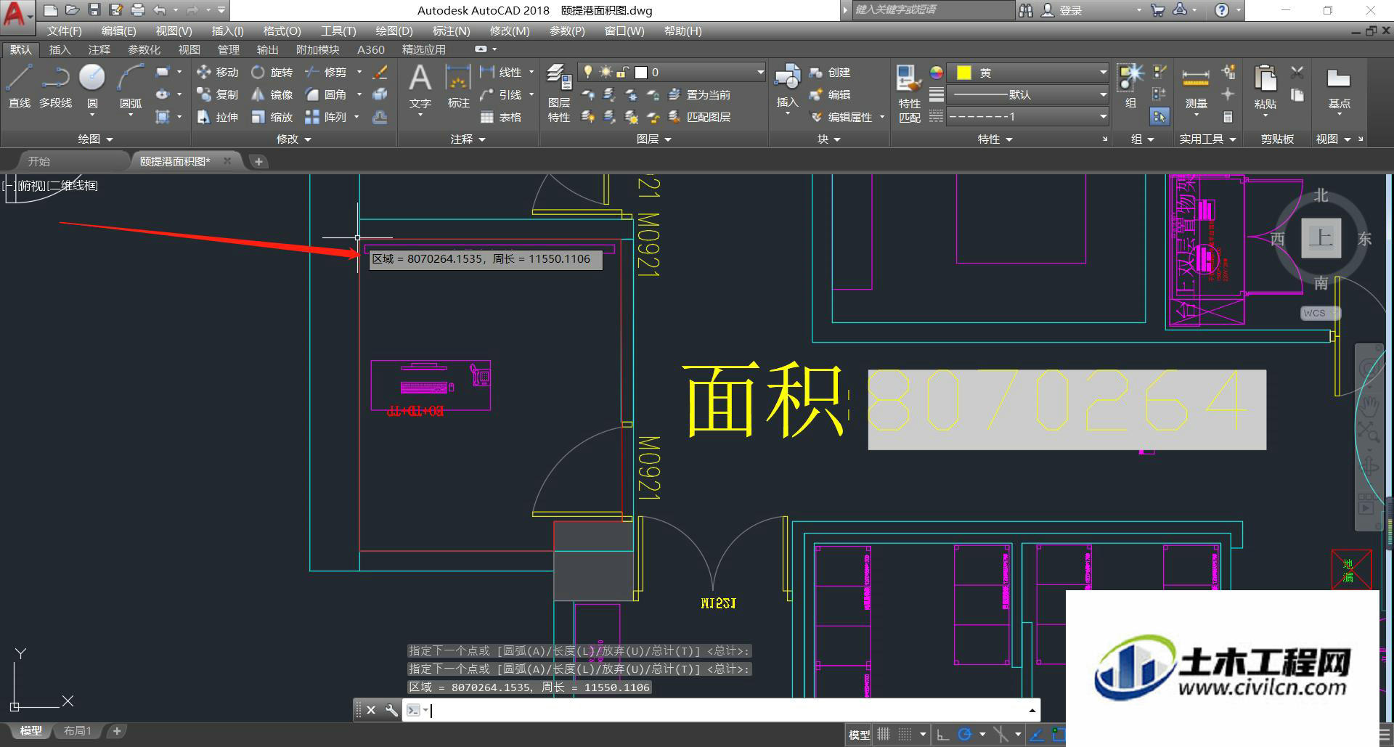Toggle isometric drafting in status bar
Viewport: 1394px width, 747px height.
[x=1000, y=735]
